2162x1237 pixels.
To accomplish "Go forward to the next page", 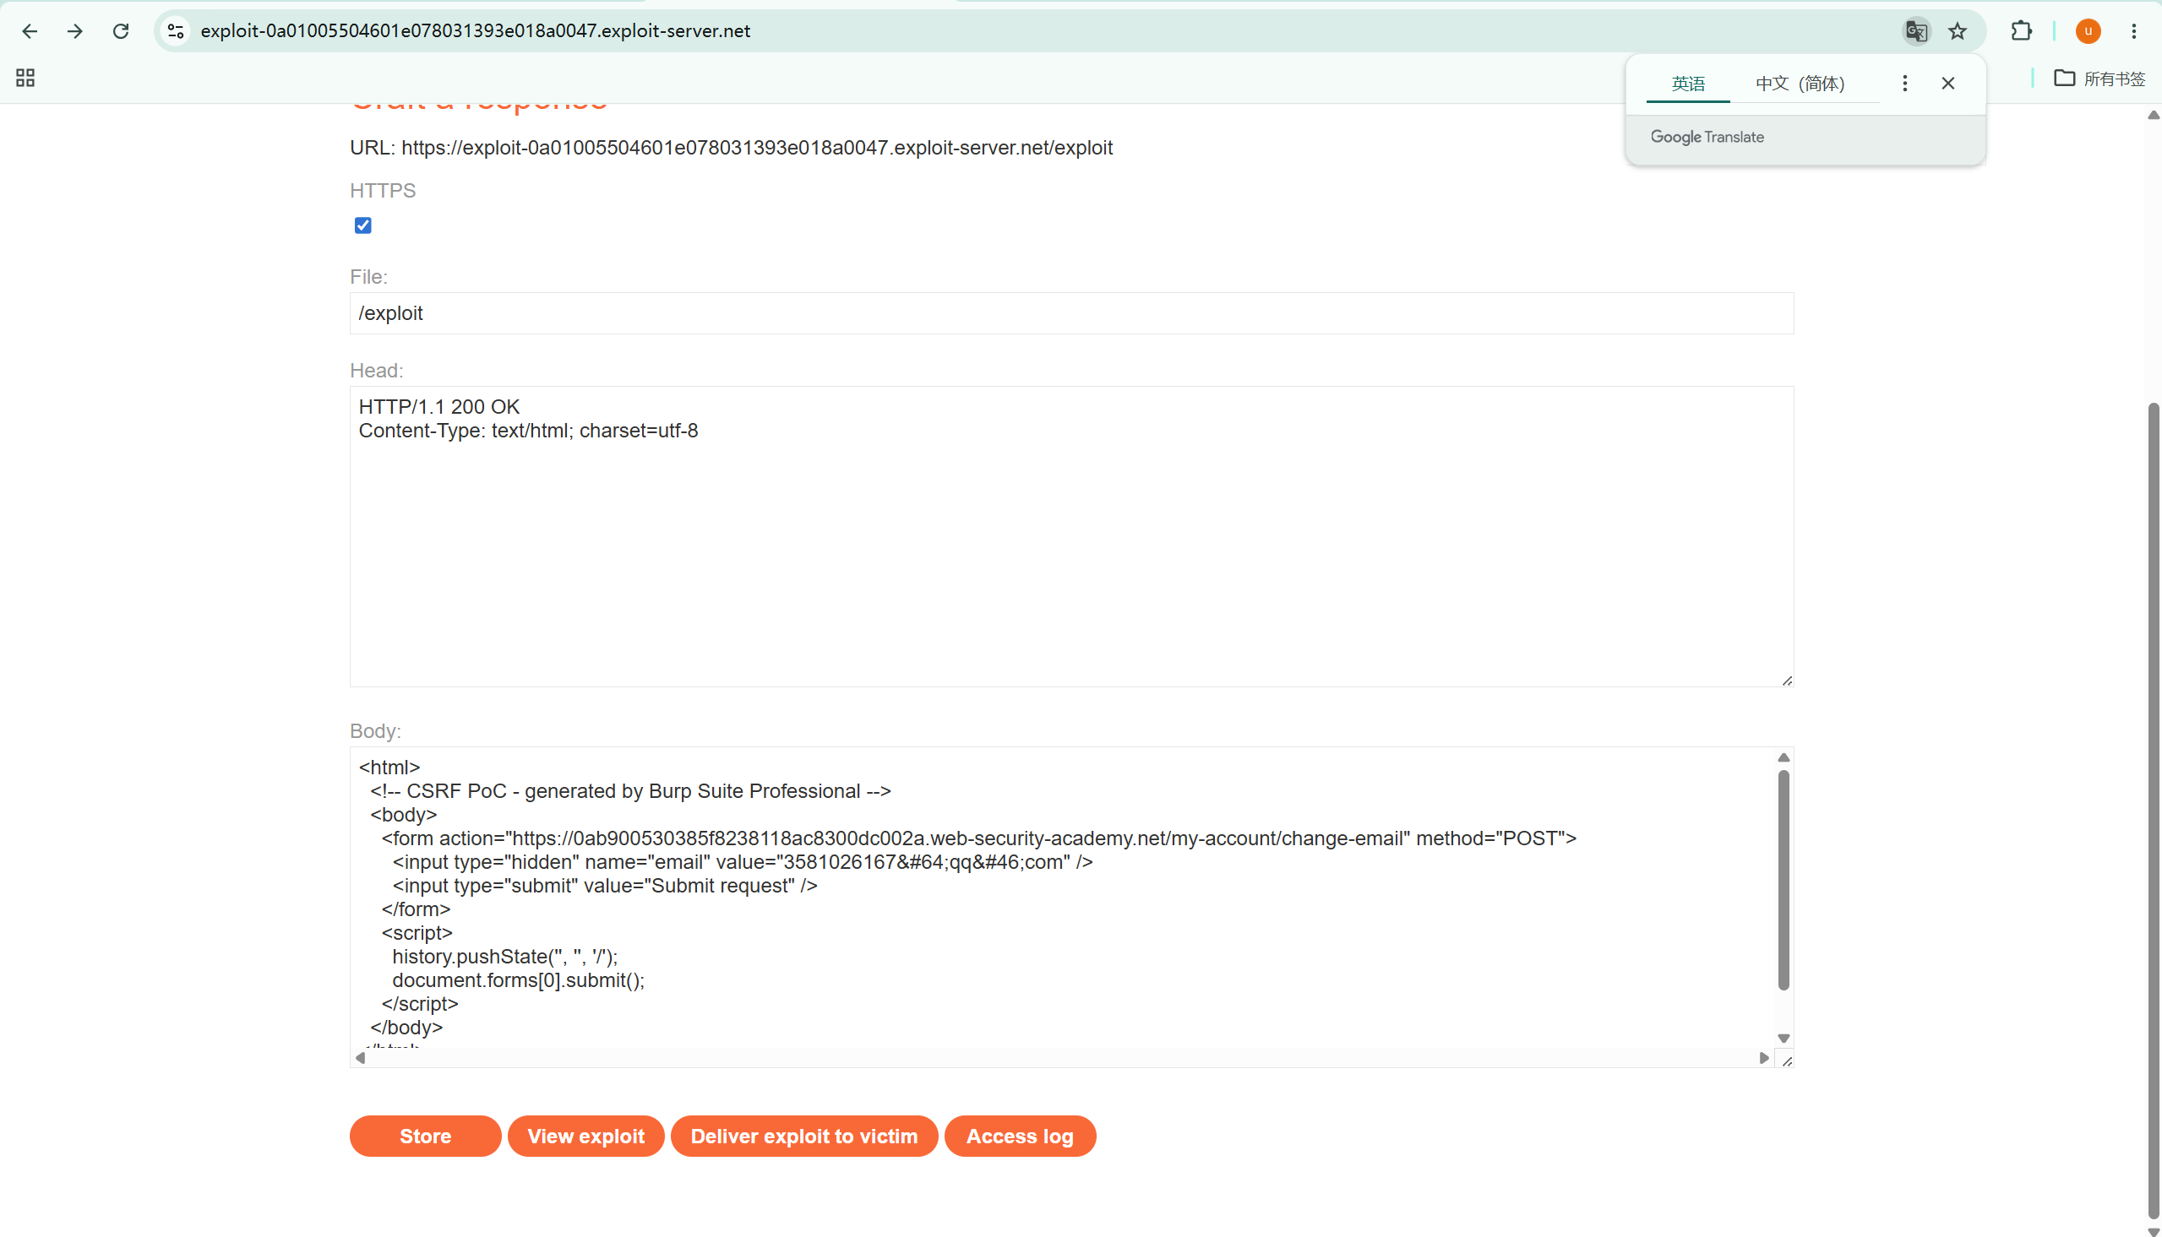I will click(75, 31).
